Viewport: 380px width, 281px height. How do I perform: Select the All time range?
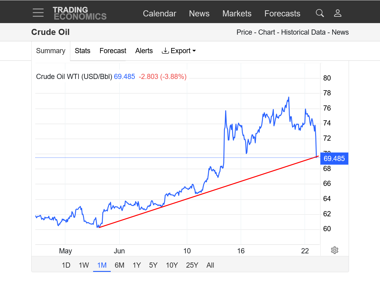(210, 265)
